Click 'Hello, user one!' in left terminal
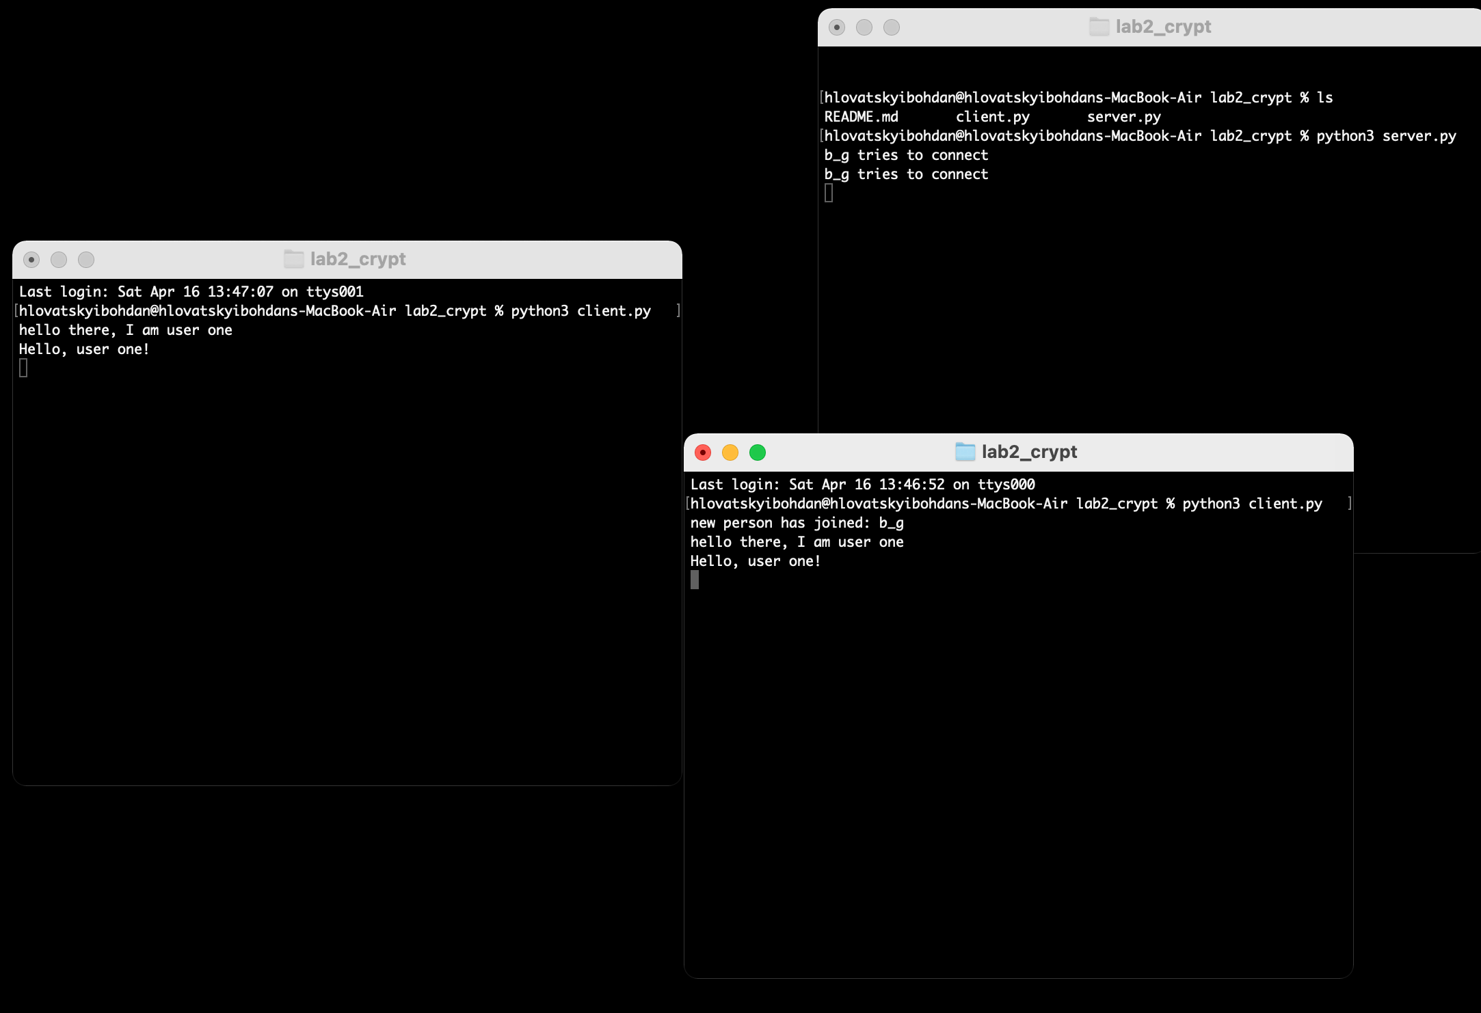The height and width of the screenshot is (1013, 1481). click(x=84, y=349)
